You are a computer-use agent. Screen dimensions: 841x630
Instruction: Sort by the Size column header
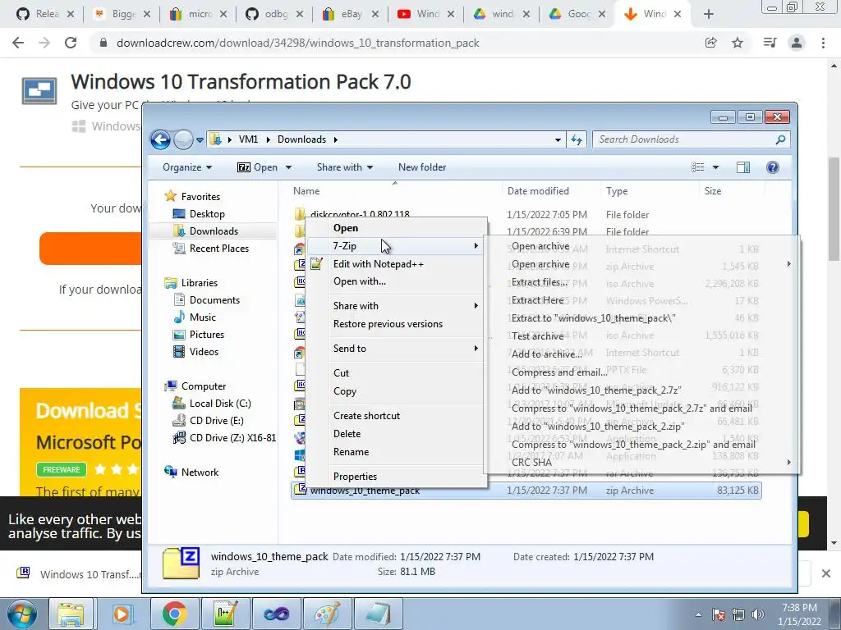point(713,191)
